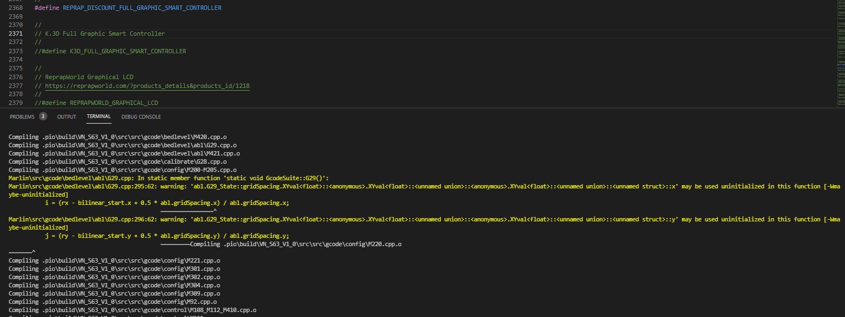Viewport: 845px width, 317px height.
Task: Click the terminal line compiling M421.cpp.o
Action: [124, 153]
